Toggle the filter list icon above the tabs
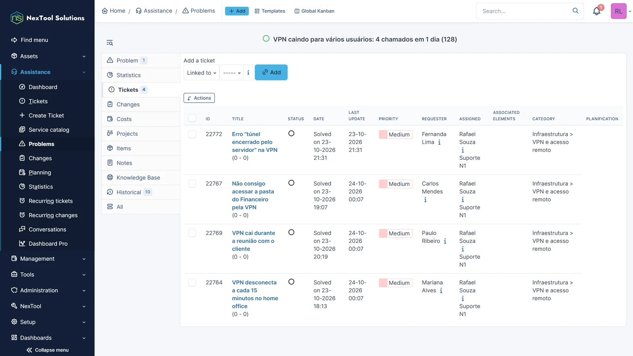 [x=110, y=43]
